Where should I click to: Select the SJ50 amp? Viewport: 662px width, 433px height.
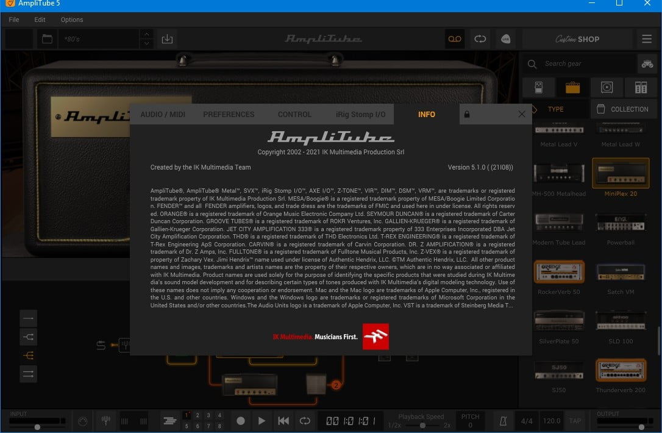558,376
